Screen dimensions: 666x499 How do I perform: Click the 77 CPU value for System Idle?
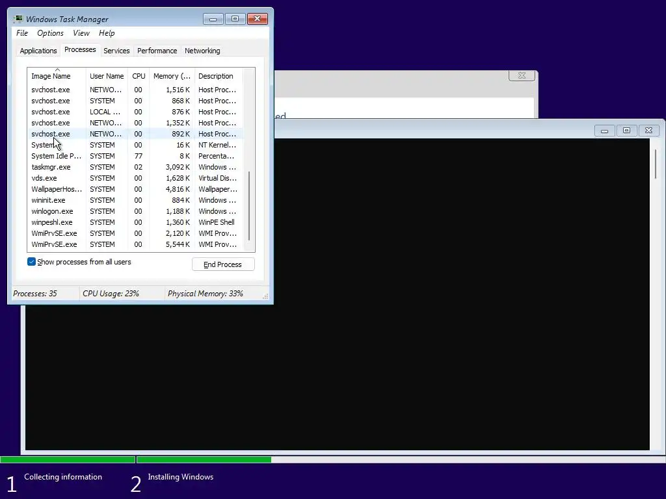[139, 156]
